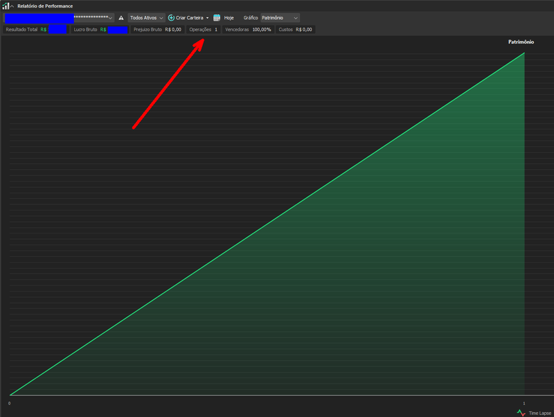Click the Lucro Bruto field
Viewport: 554px width, 417px height.
pos(100,30)
